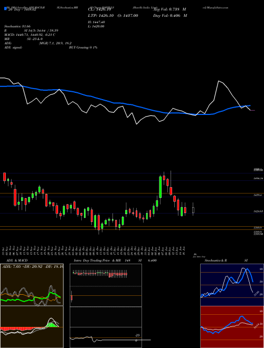Image resolution: width=264 pixels, height=348 pixels.
Task: Open the red RSI chart panel
Action: (232, 327)
